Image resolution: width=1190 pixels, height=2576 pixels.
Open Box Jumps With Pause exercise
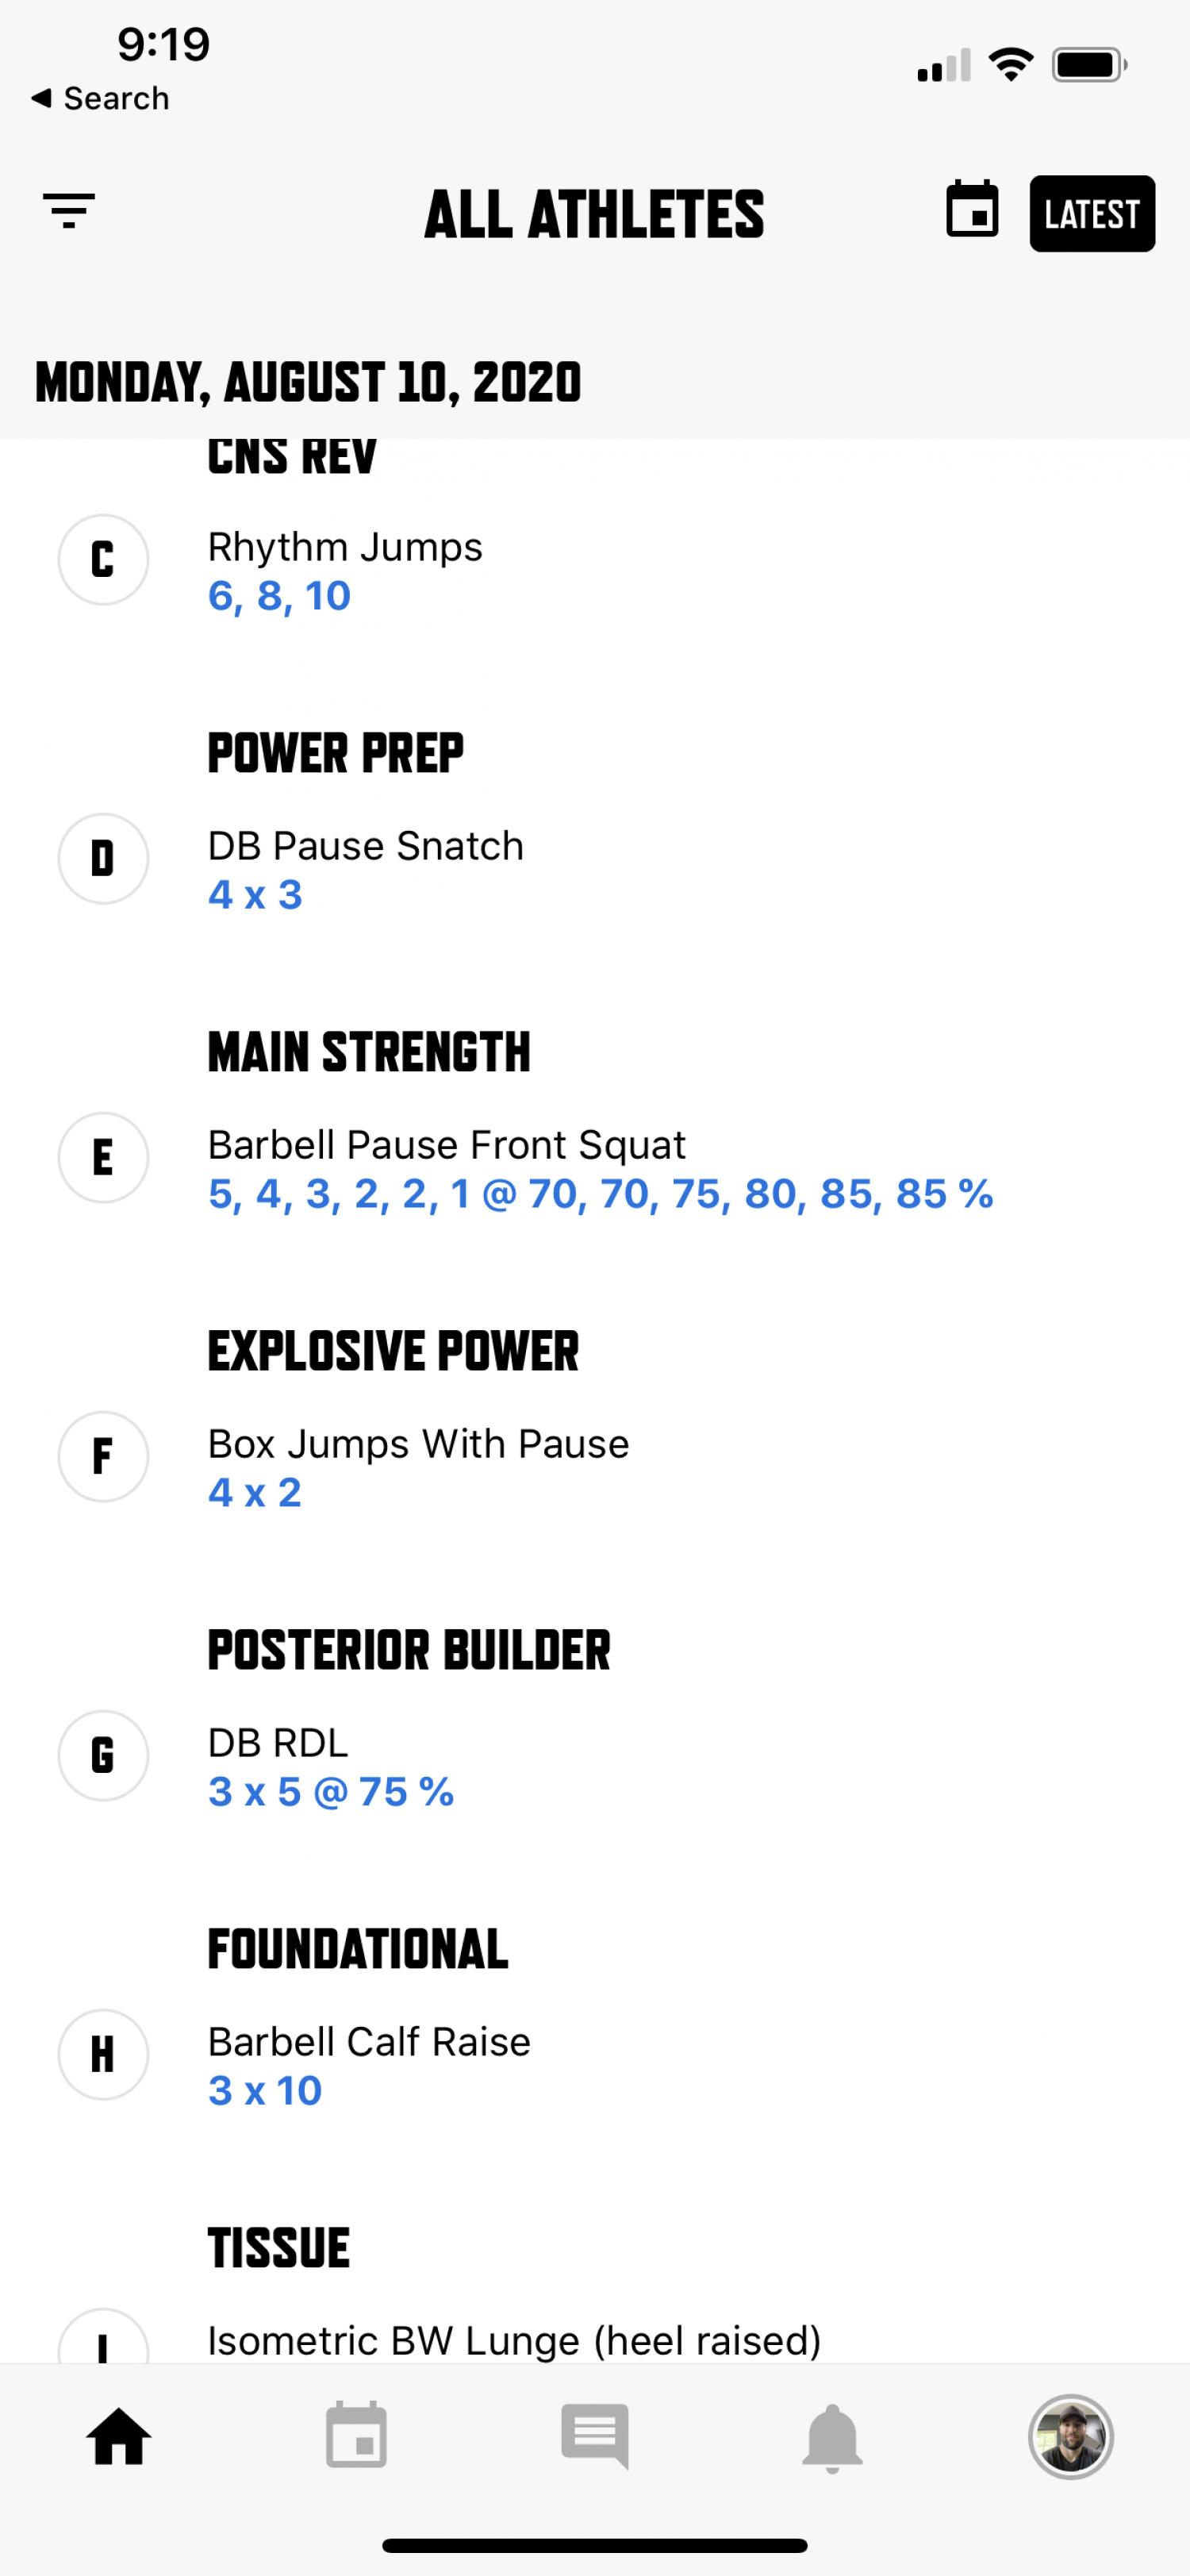click(418, 1443)
